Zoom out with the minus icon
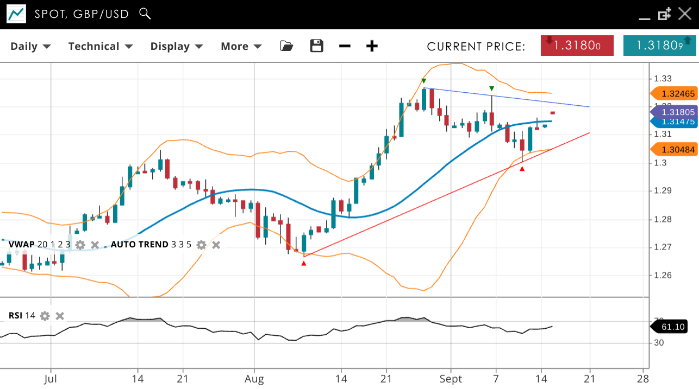 345,46
